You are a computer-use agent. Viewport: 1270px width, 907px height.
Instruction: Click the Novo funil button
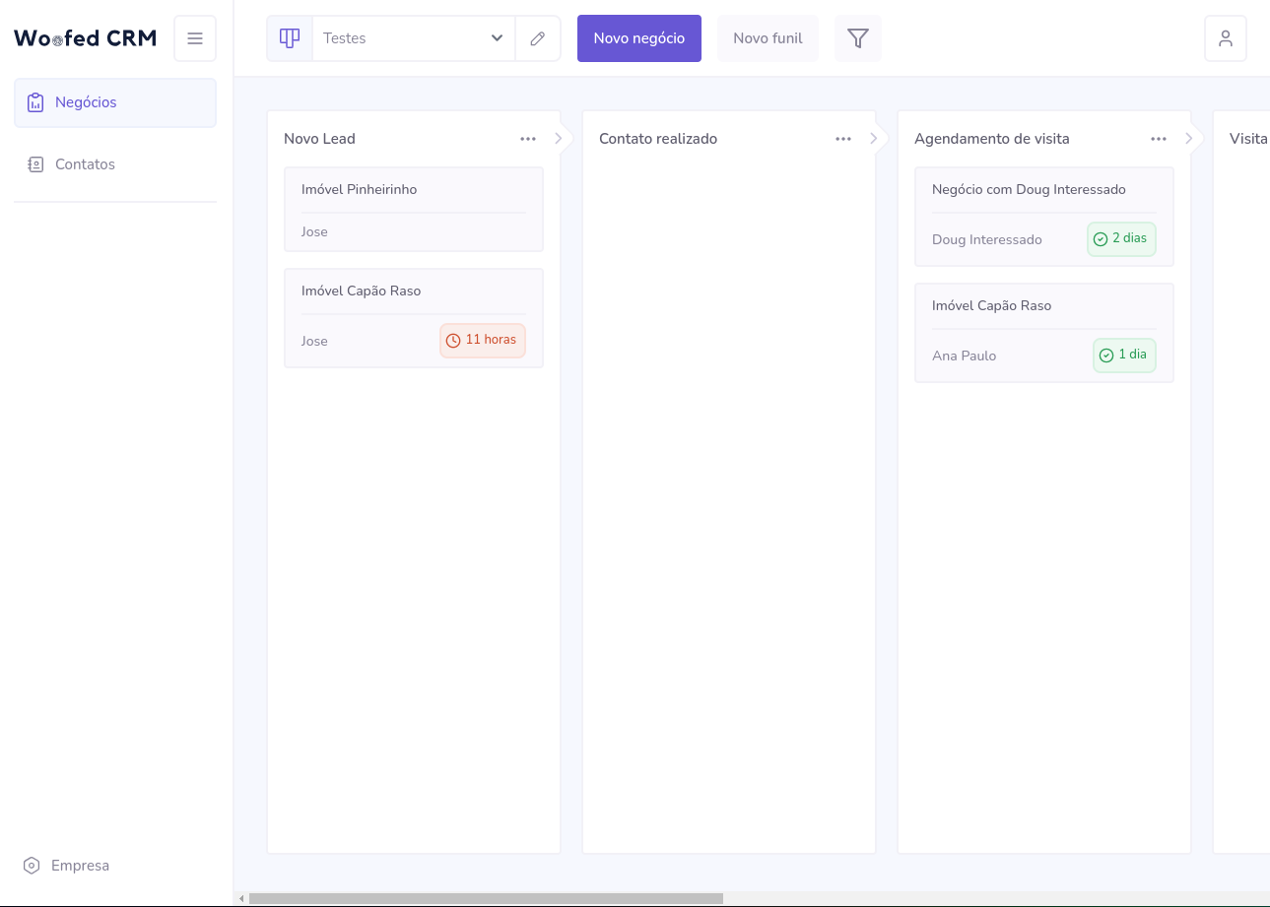point(768,37)
